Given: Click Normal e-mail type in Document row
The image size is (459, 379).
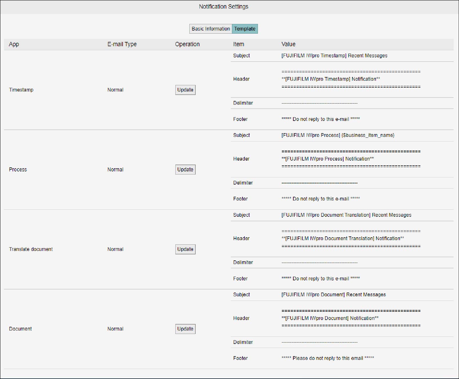Looking at the screenshot, I should point(115,329).
